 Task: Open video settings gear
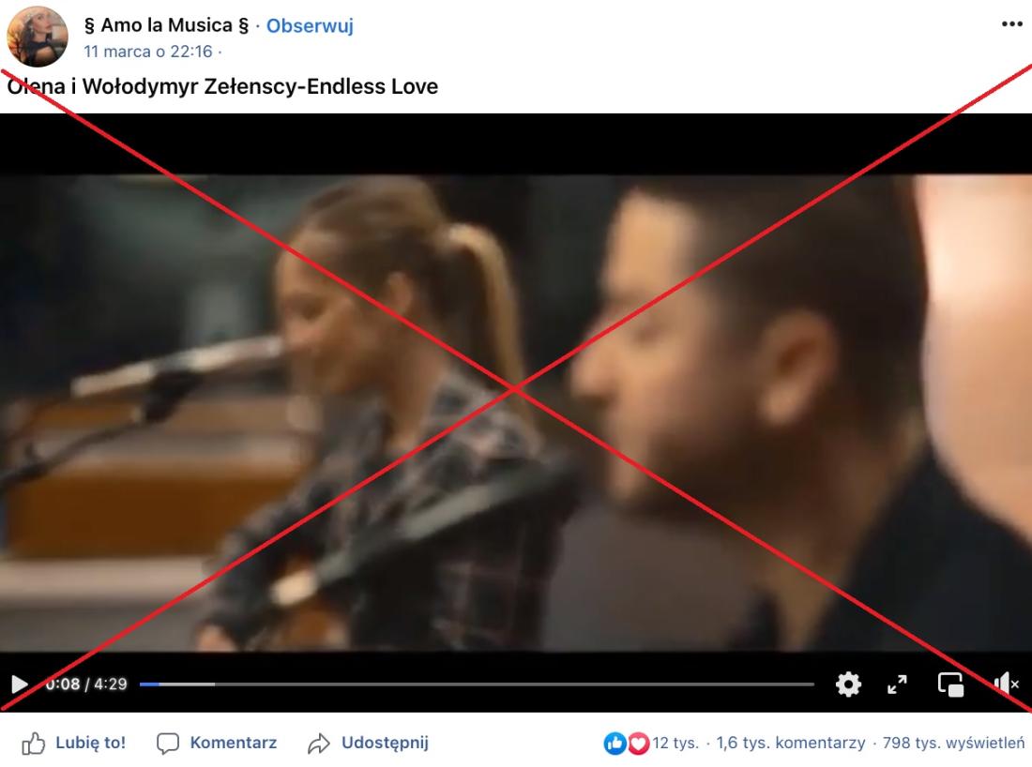pyautogui.click(x=848, y=684)
